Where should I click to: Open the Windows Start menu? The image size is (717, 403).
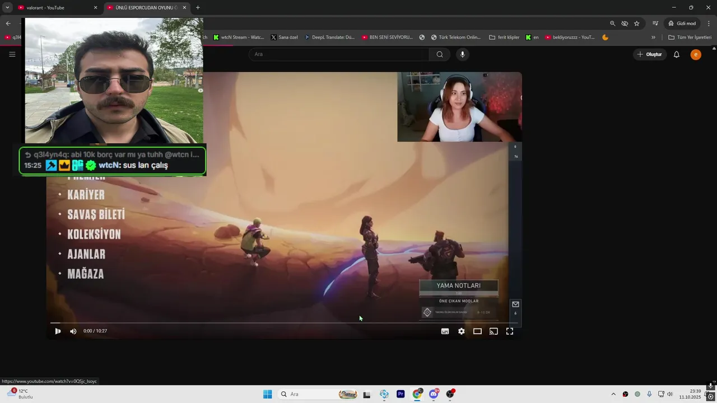267,394
